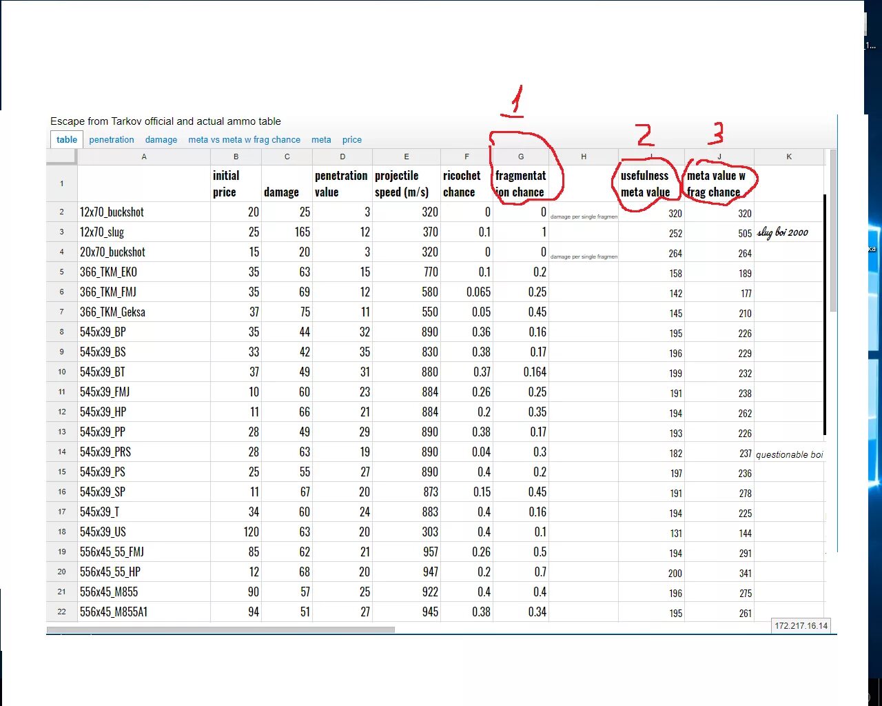Click the '545x39_US' cell
Viewport: 882px width, 706px height.
point(144,532)
